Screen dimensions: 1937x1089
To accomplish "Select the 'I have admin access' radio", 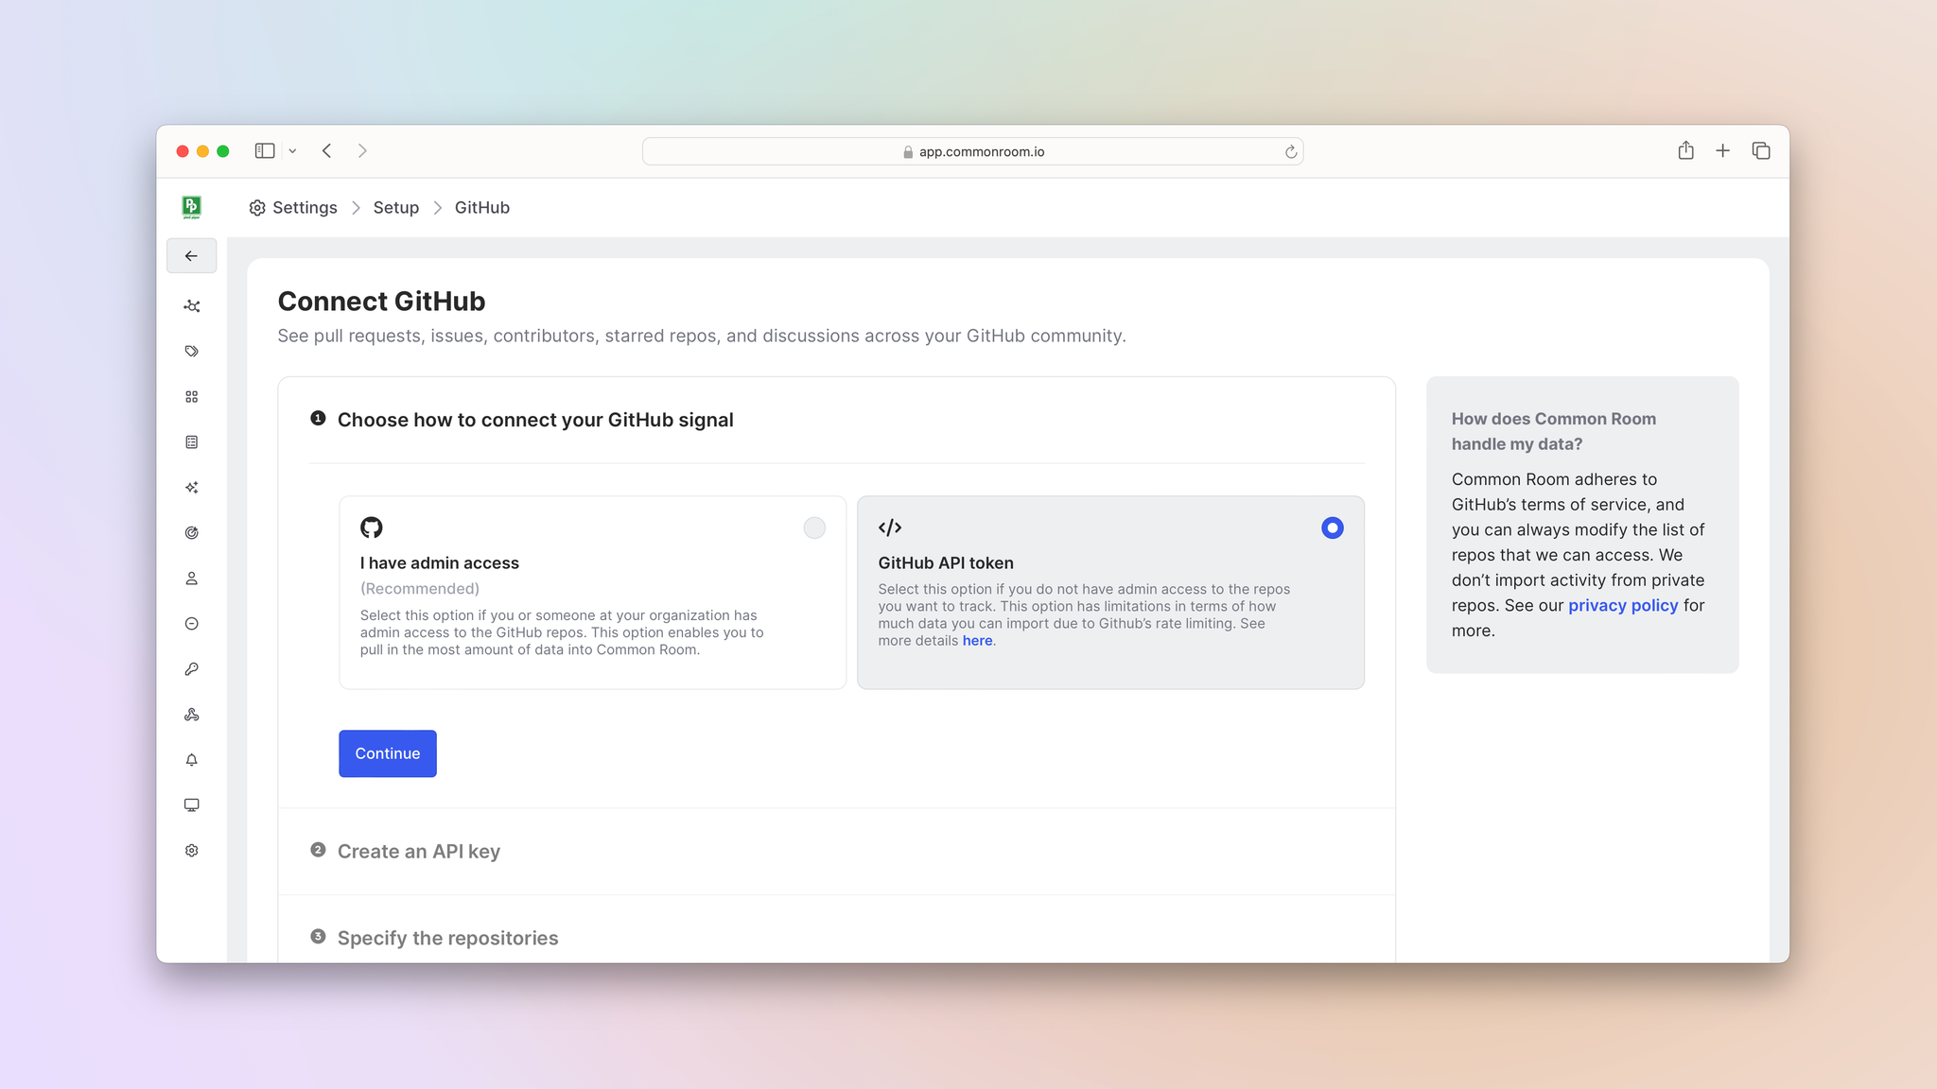I will [x=813, y=527].
